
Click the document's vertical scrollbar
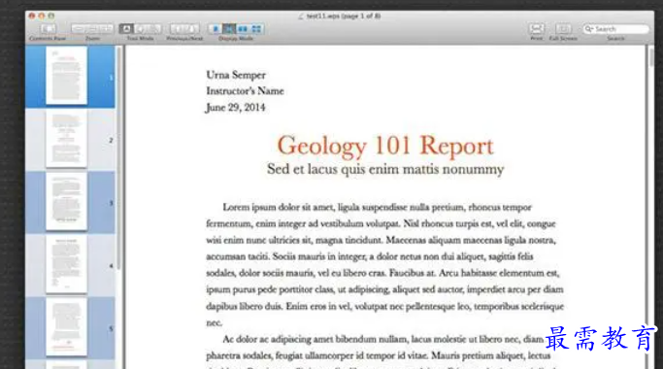pos(651,57)
